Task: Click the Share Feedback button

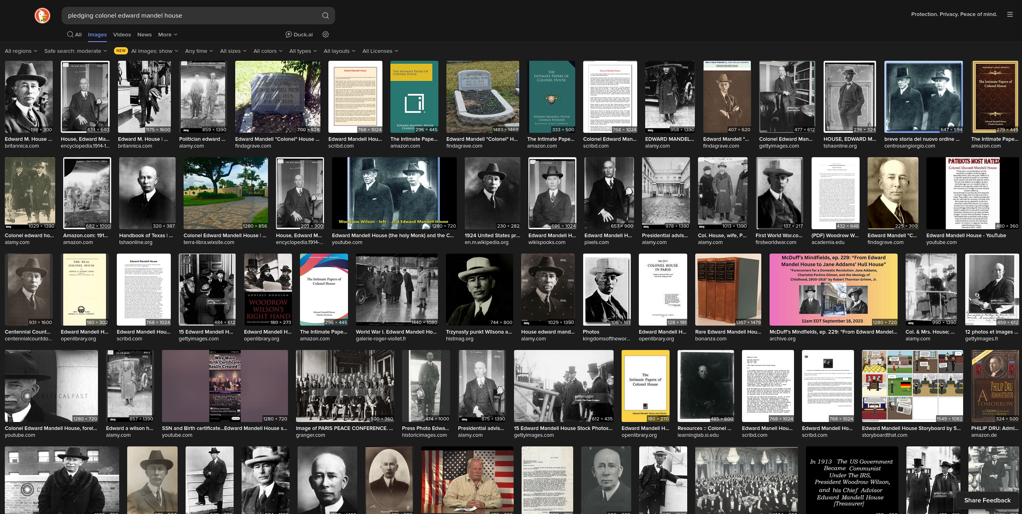Action: [987, 500]
